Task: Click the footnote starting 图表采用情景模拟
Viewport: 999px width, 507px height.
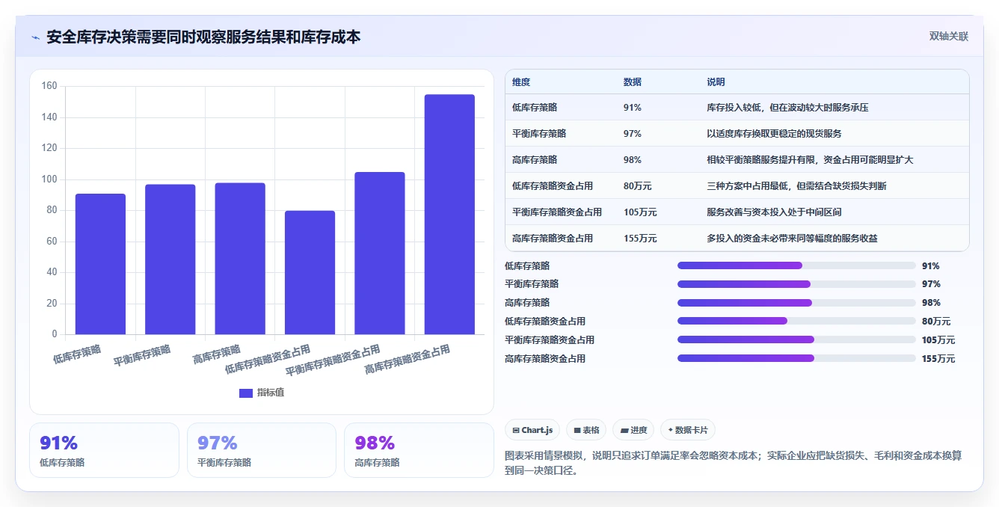Action: (734, 463)
